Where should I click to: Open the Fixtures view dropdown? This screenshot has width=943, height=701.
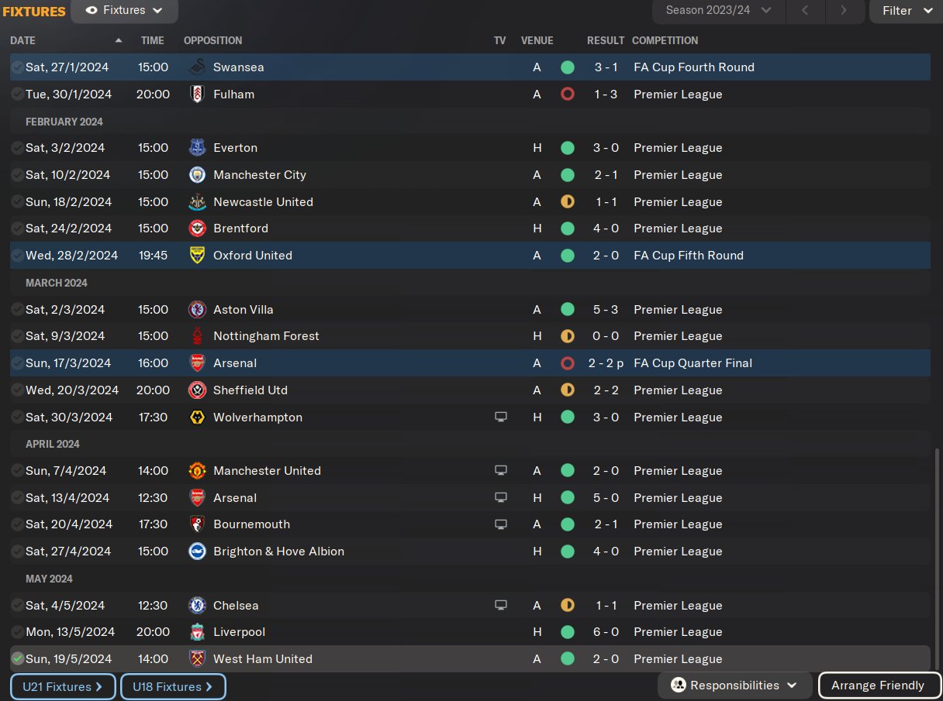click(124, 11)
